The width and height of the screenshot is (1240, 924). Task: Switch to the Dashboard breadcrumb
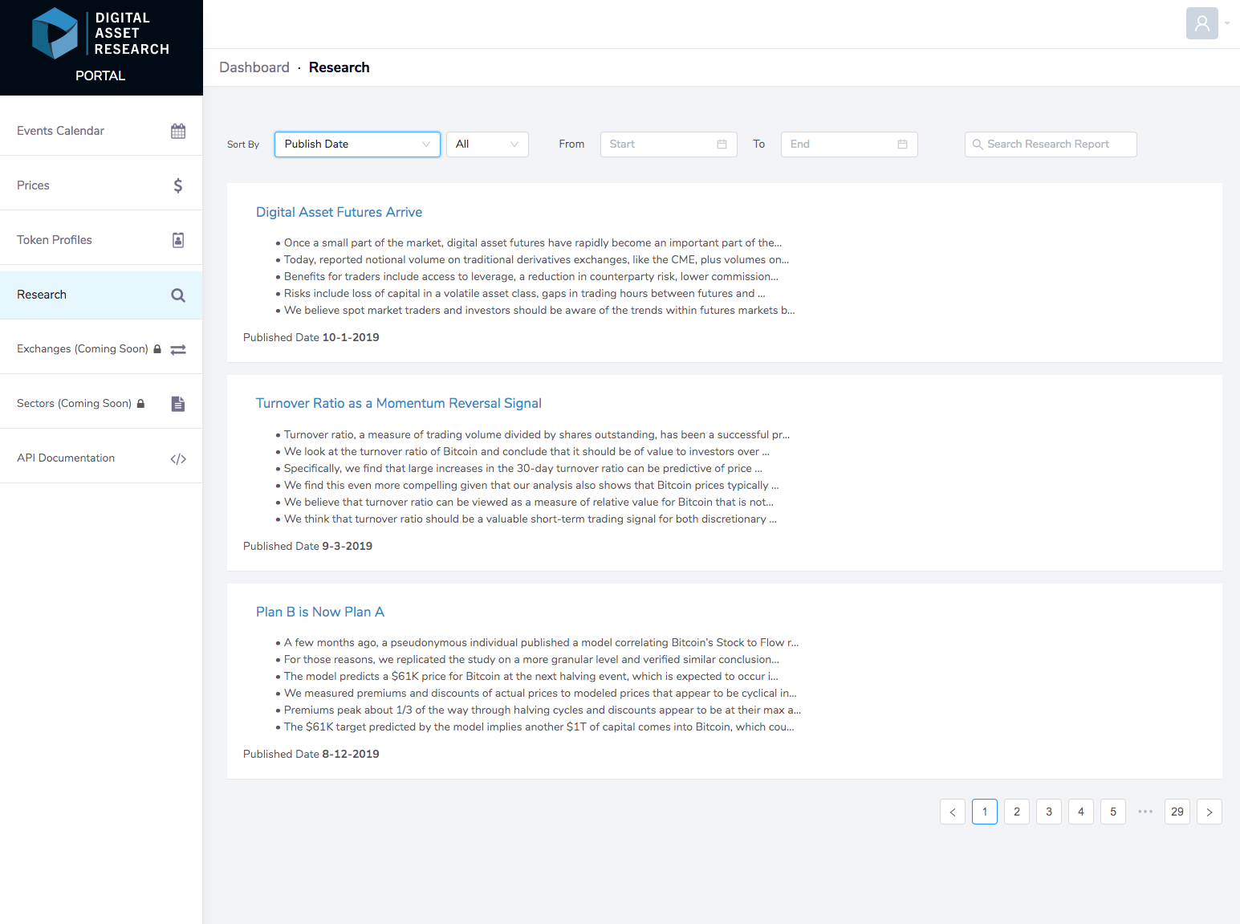click(254, 67)
